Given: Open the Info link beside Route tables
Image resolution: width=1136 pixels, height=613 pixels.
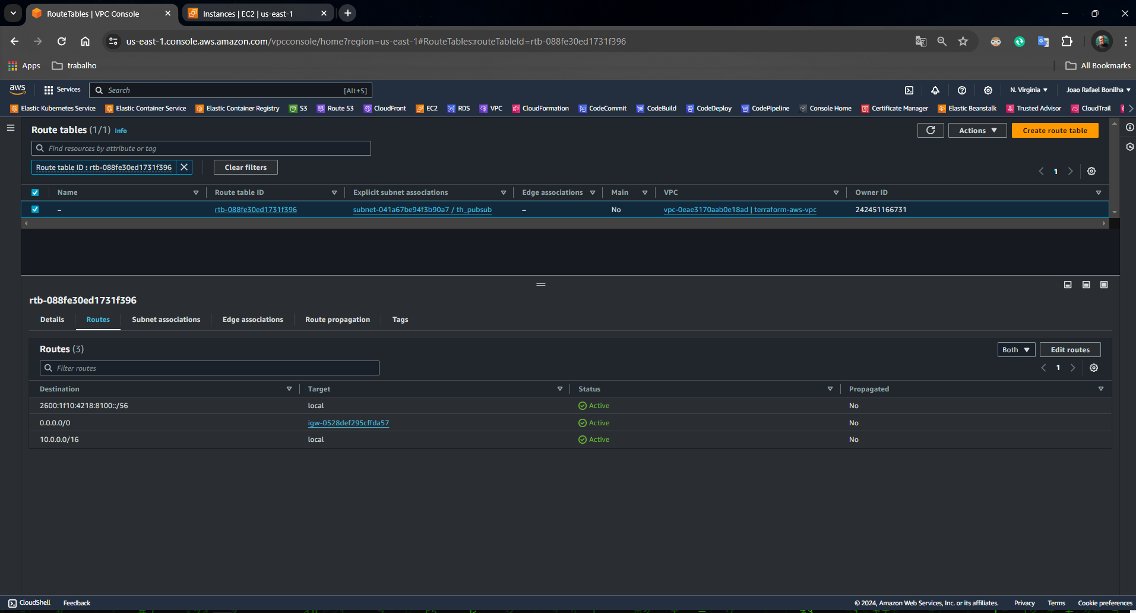Looking at the screenshot, I should point(121,131).
